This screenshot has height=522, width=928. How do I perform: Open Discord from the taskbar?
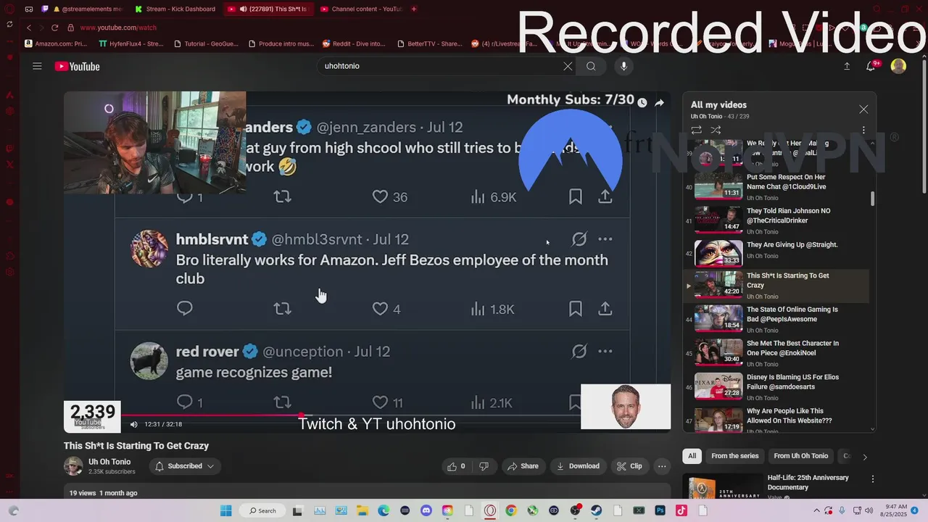click(426, 510)
